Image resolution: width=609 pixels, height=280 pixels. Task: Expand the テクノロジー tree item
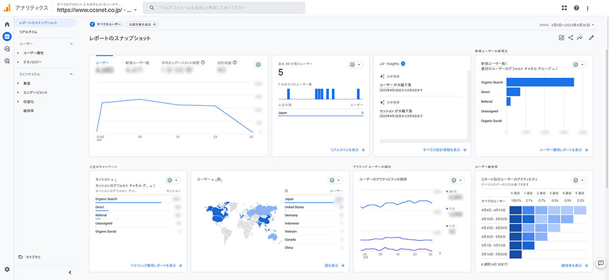pyautogui.click(x=18, y=62)
